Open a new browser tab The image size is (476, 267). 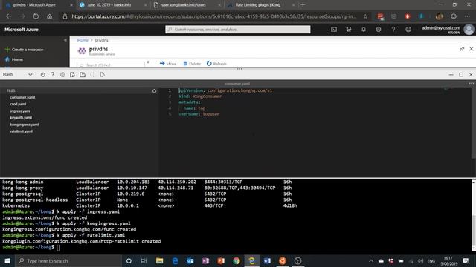click(303, 5)
